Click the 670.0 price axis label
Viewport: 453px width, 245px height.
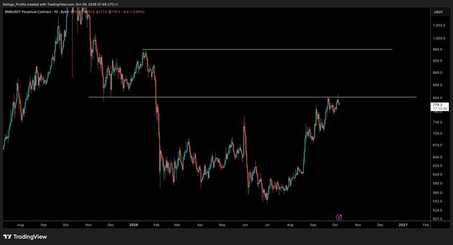click(438, 145)
